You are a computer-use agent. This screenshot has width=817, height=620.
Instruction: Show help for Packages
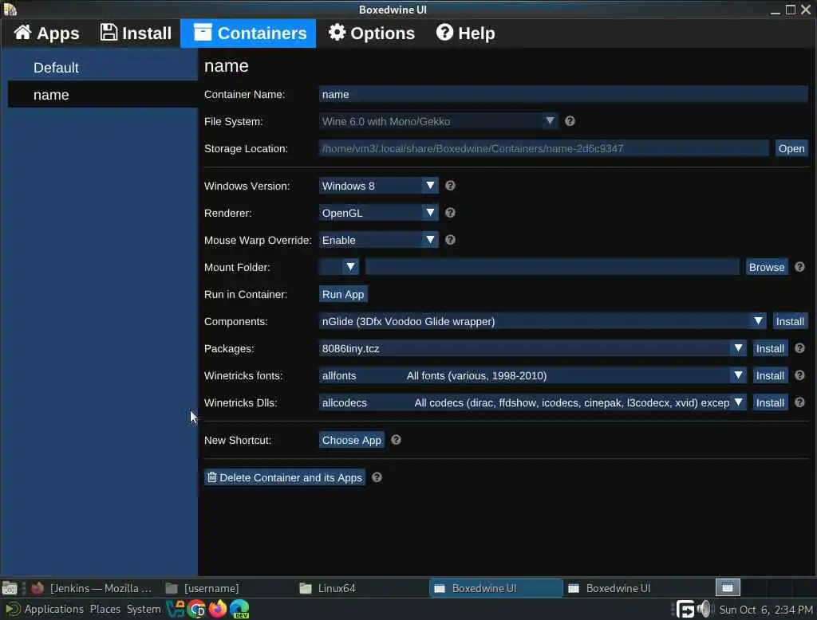click(799, 348)
